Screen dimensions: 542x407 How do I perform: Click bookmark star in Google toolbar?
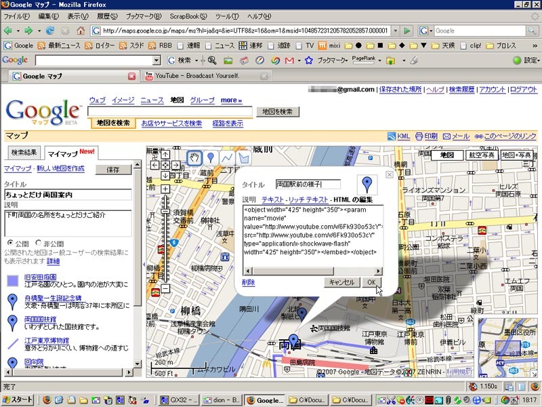tap(309, 60)
